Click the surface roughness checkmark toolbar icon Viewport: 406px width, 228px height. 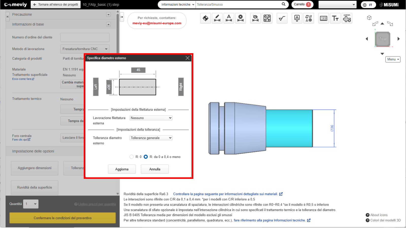282,18
